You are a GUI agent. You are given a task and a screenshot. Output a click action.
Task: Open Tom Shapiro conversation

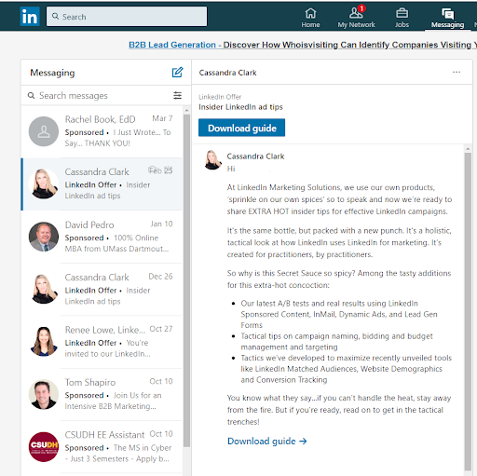(x=102, y=394)
